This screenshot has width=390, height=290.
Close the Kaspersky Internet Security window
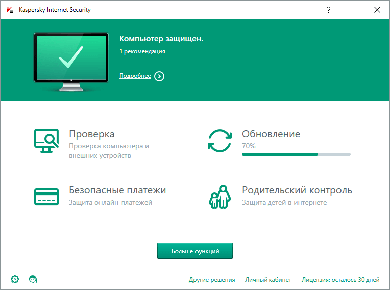(377, 10)
